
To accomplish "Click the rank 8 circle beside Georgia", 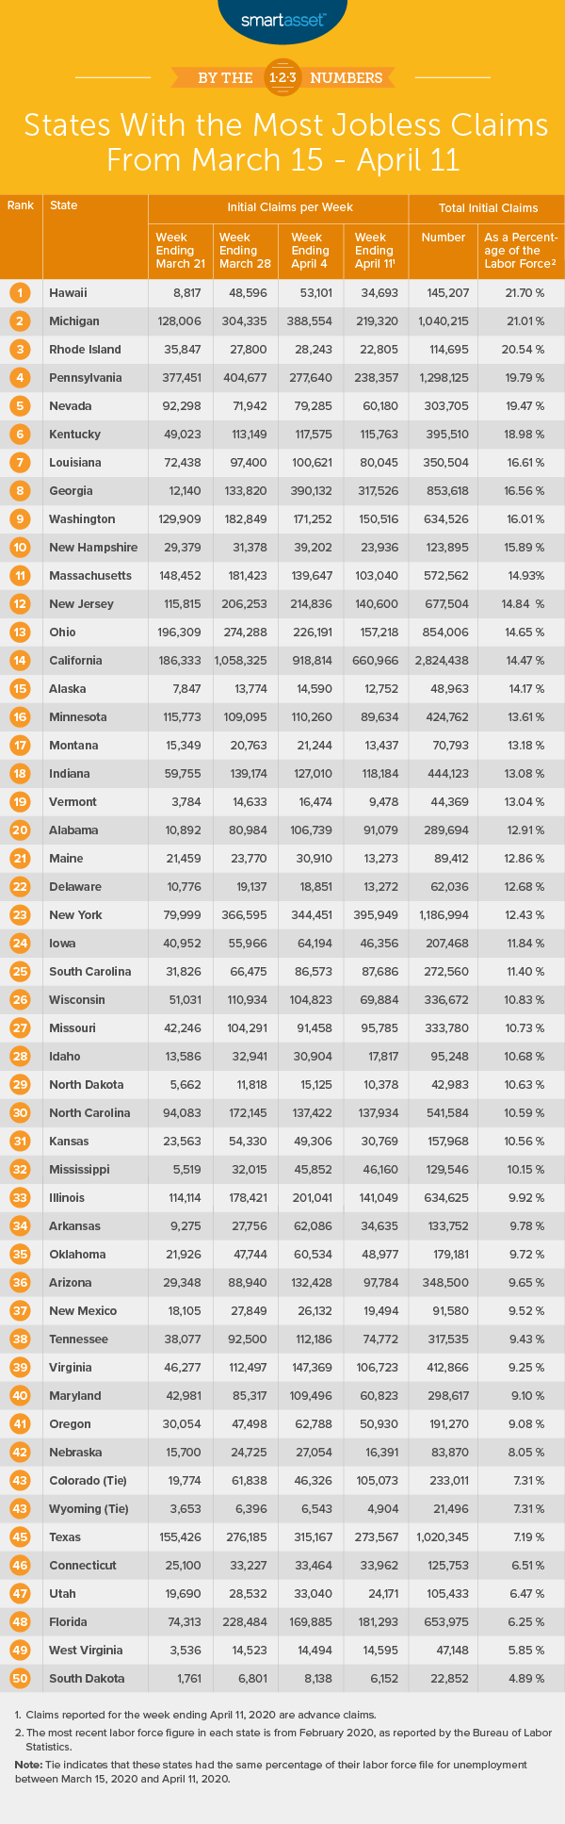I will (21, 491).
